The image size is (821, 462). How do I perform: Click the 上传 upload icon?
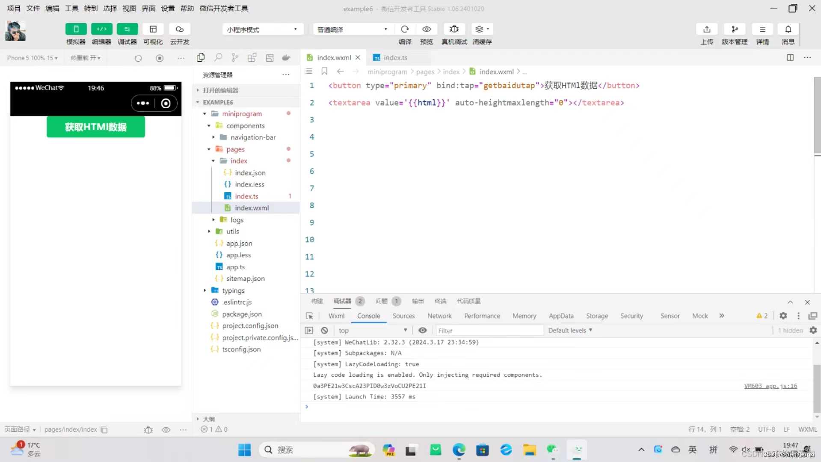[707, 29]
